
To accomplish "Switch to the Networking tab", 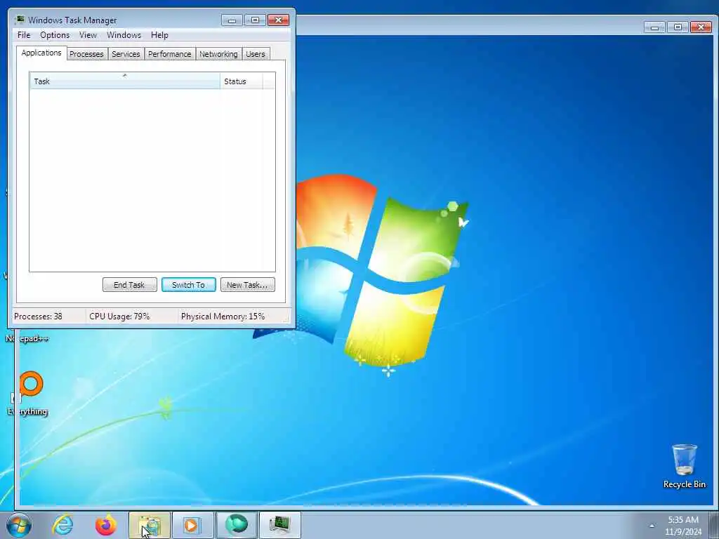I will (218, 54).
